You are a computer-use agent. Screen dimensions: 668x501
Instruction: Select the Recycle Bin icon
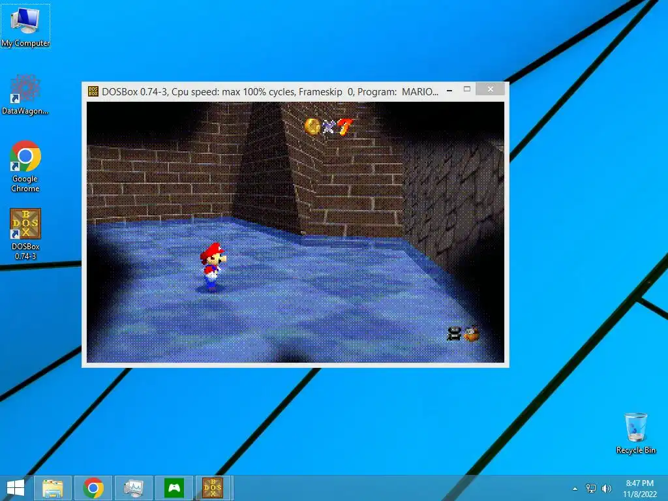click(x=635, y=433)
